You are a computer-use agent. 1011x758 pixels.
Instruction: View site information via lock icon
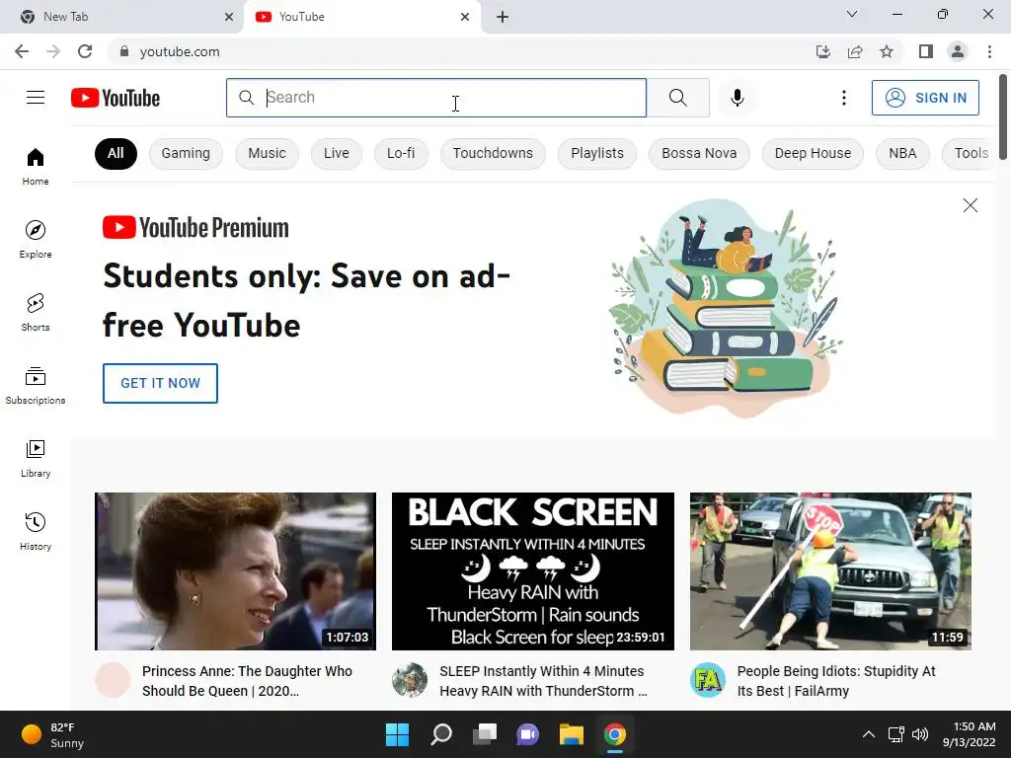coord(124,51)
